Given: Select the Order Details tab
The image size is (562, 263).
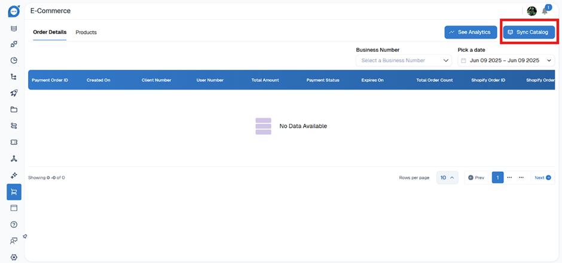Looking at the screenshot, I should (50, 32).
